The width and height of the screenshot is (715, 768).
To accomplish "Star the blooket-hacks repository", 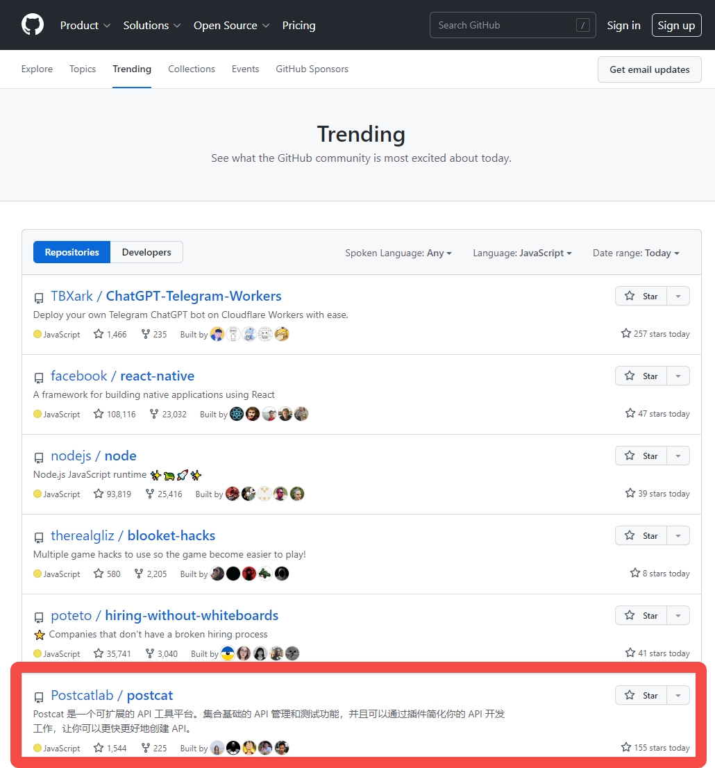I will 641,536.
